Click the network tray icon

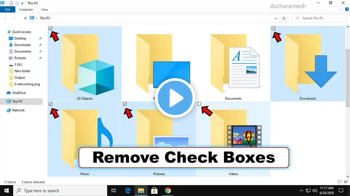pyautogui.click(x=308, y=191)
